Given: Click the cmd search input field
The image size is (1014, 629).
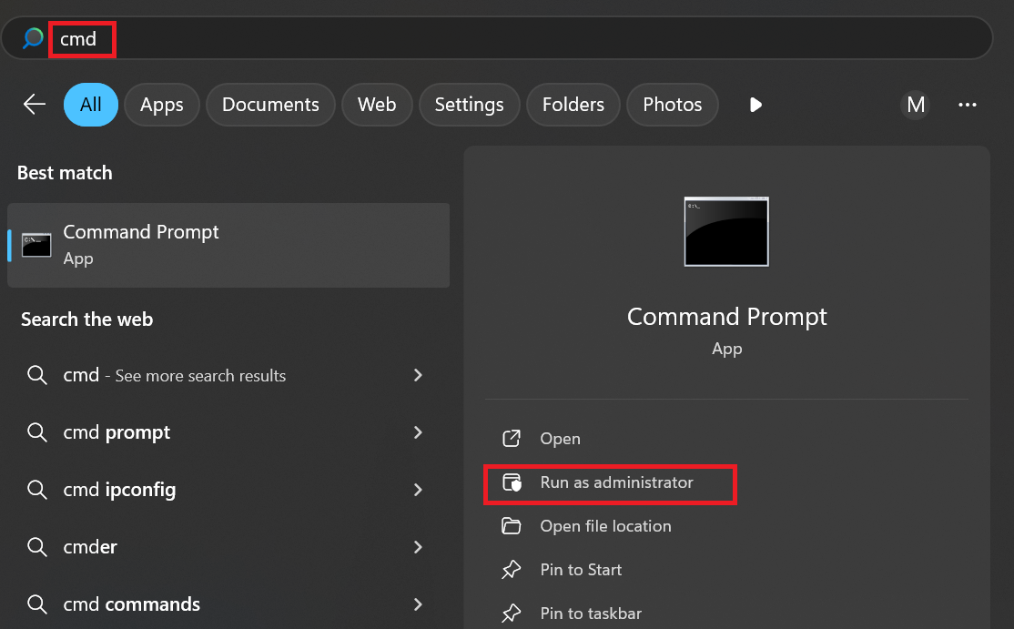Looking at the screenshot, I should (x=497, y=39).
